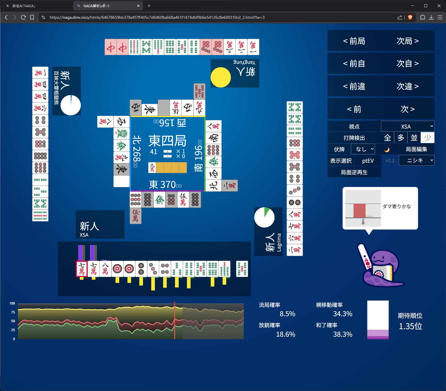Open the 視点 XSA dropdown
The width and height of the screenshot is (446, 391).
pyautogui.click(x=407, y=127)
